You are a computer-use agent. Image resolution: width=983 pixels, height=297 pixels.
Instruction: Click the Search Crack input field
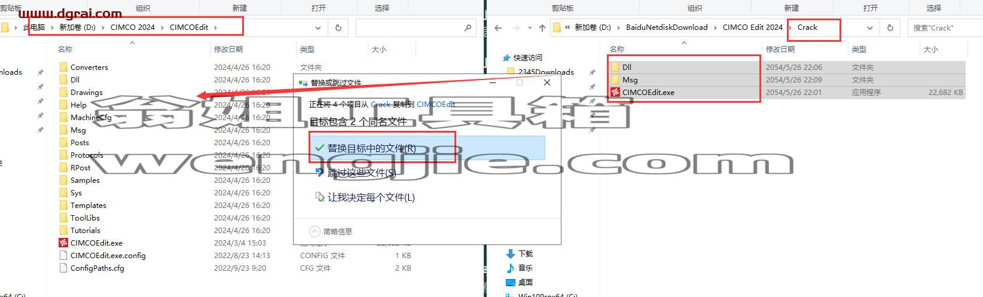(945, 27)
